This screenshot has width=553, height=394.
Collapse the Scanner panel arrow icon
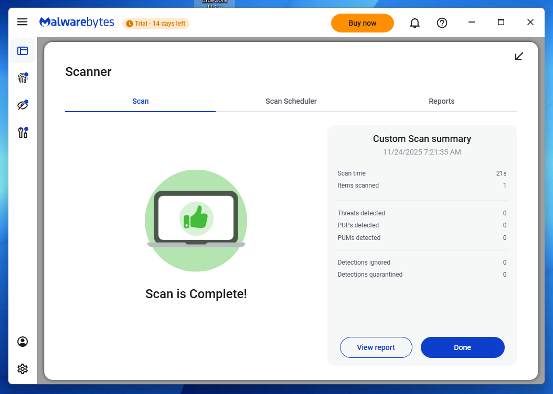tap(519, 57)
